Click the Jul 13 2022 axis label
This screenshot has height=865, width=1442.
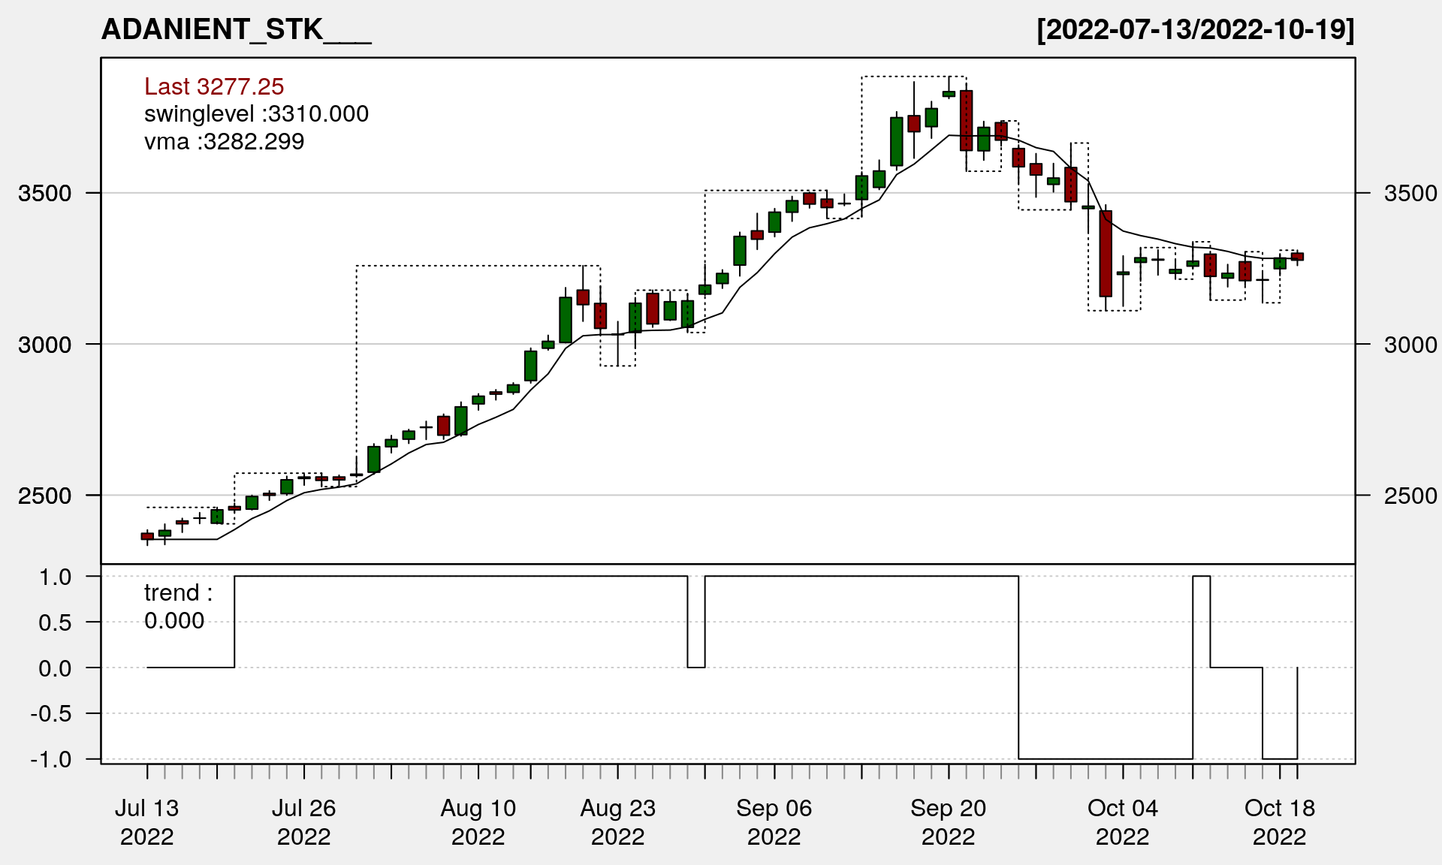click(x=146, y=822)
